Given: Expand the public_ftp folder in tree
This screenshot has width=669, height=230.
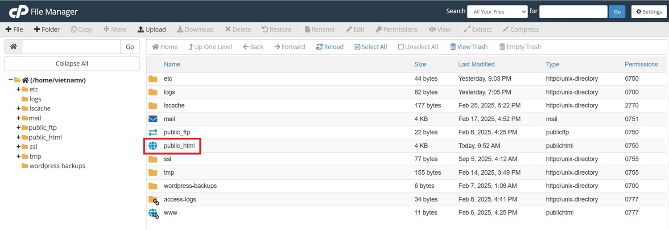Looking at the screenshot, I should click(x=19, y=127).
